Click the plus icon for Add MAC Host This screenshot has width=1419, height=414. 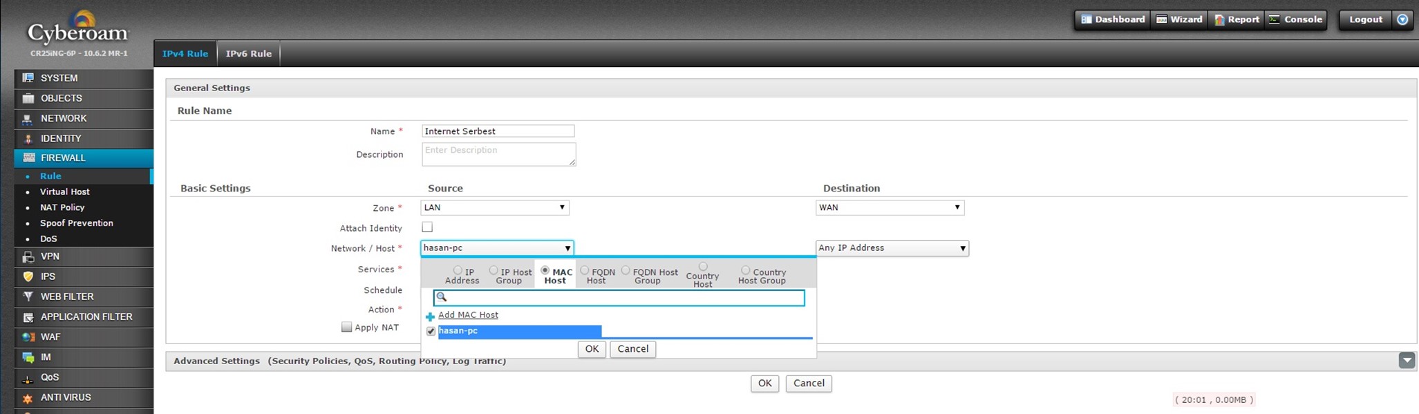point(430,317)
